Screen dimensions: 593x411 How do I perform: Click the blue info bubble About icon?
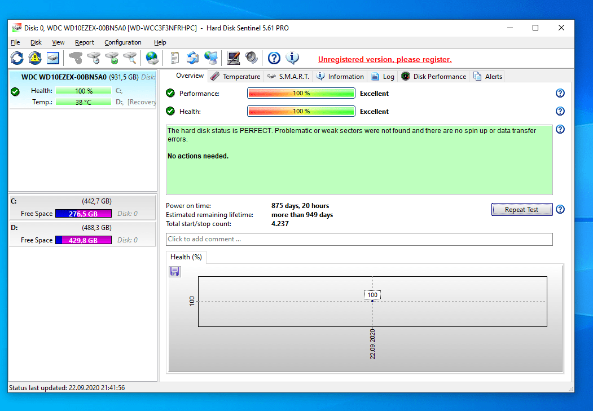(292, 58)
